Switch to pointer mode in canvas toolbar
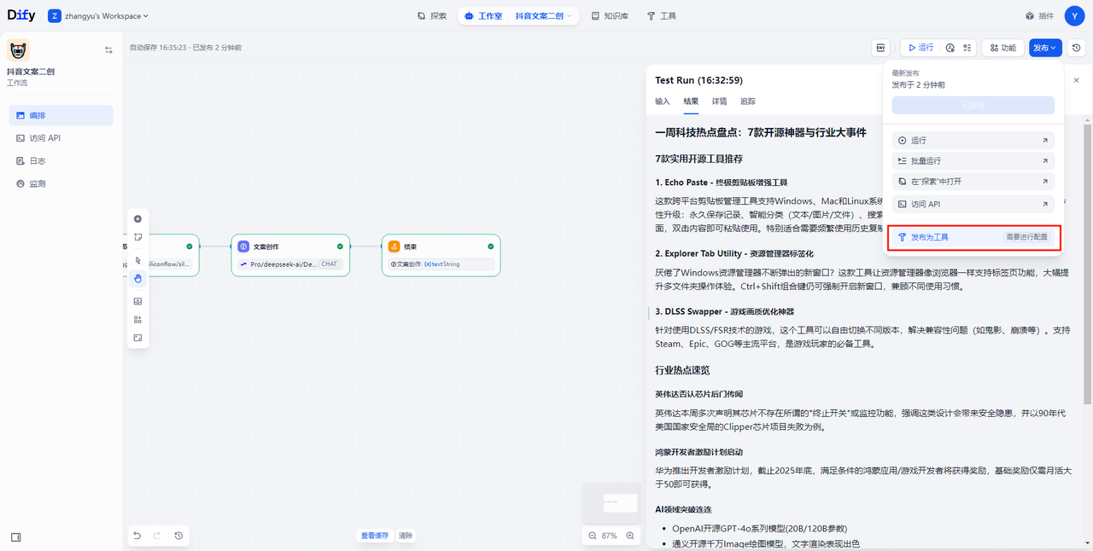 (137, 260)
